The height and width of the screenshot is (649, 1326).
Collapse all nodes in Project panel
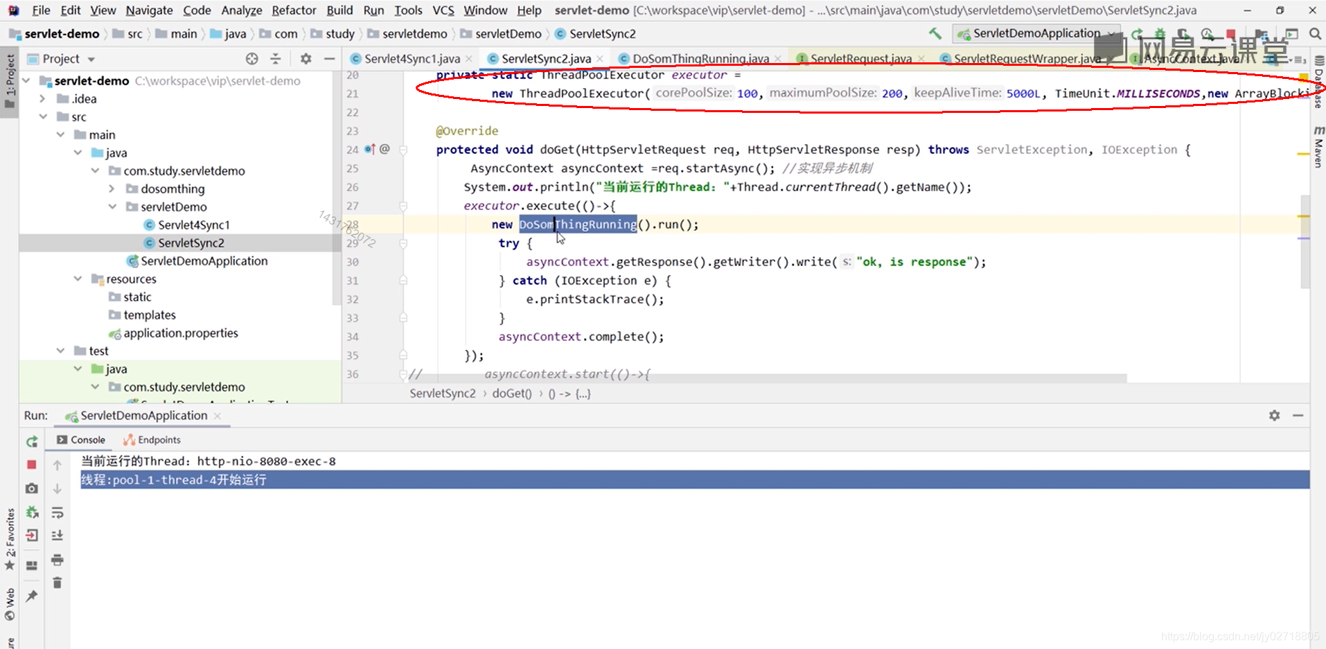pyautogui.click(x=276, y=59)
